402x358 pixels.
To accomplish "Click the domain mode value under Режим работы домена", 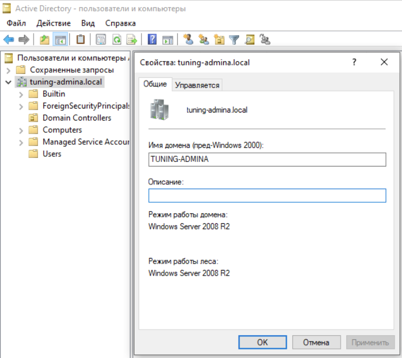I will 189,226.
